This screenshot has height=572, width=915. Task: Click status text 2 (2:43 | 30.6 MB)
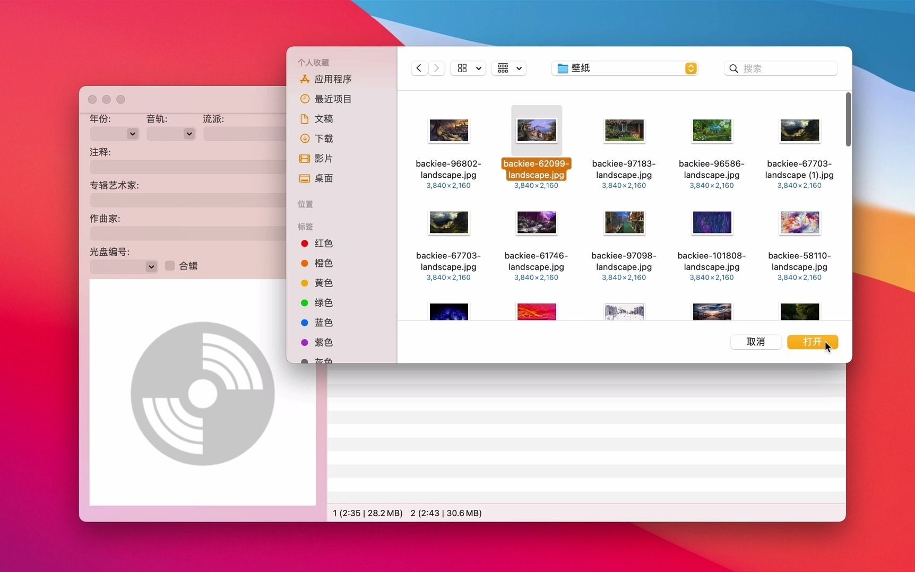446,513
